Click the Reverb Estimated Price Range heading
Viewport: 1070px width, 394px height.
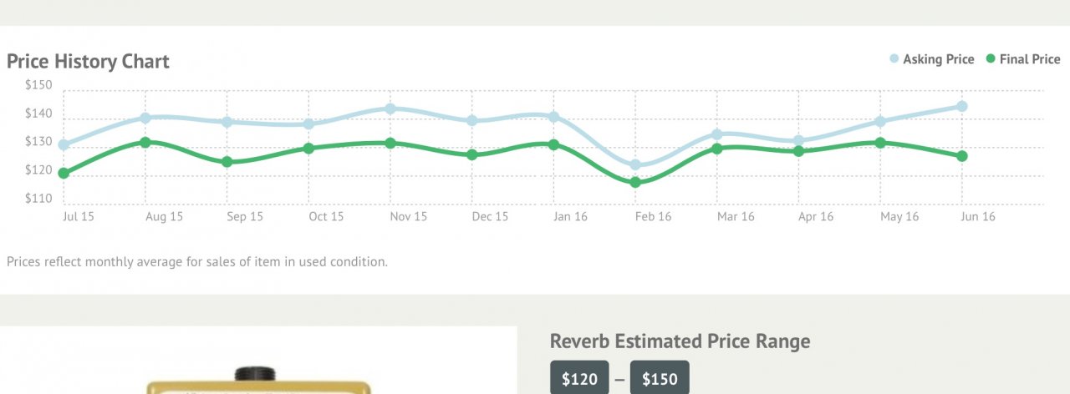click(680, 341)
